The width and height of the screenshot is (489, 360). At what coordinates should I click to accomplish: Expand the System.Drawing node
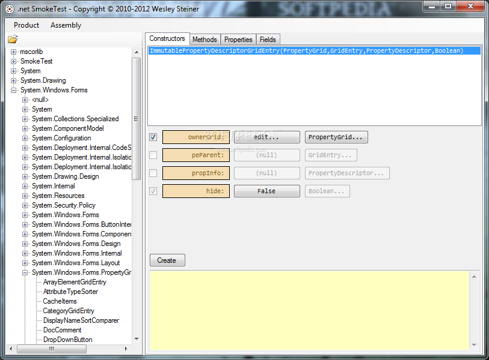point(13,80)
